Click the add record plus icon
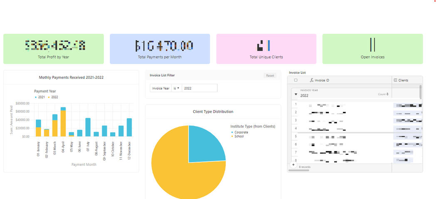The width and height of the screenshot is (436, 199). pyautogui.click(x=293, y=165)
